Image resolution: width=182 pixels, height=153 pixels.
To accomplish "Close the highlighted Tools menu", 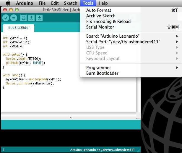I will pyautogui.click(x=88, y=3).
